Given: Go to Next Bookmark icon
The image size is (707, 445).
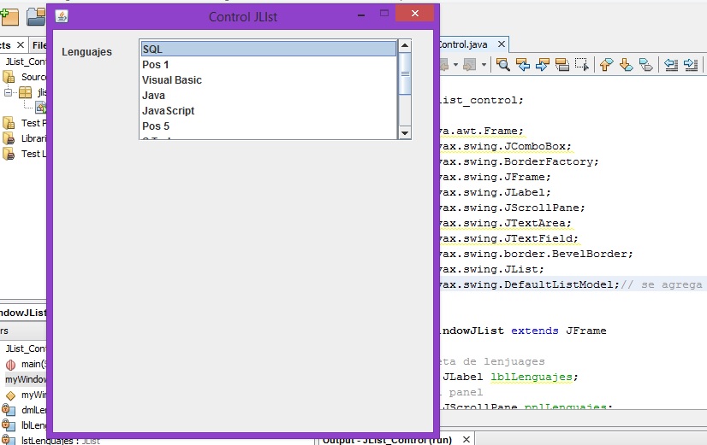Looking at the screenshot, I should click(626, 65).
